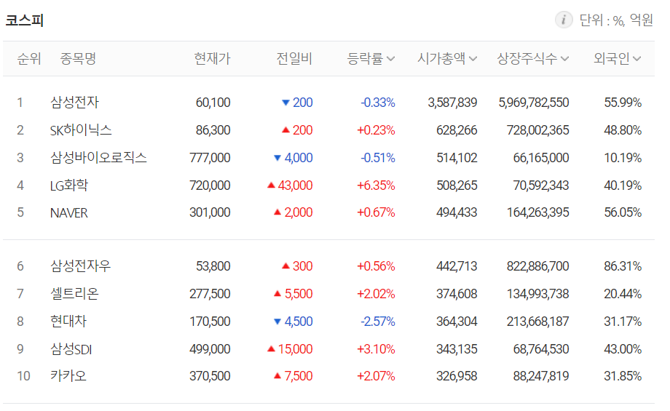The image size is (670, 411).
Task: Click 카카오 change amount 7,500
Action: tap(299, 376)
